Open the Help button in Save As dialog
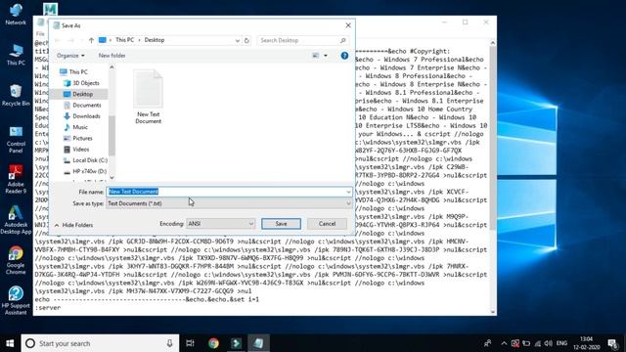Screen dimensions: 626x352 click(x=344, y=56)
